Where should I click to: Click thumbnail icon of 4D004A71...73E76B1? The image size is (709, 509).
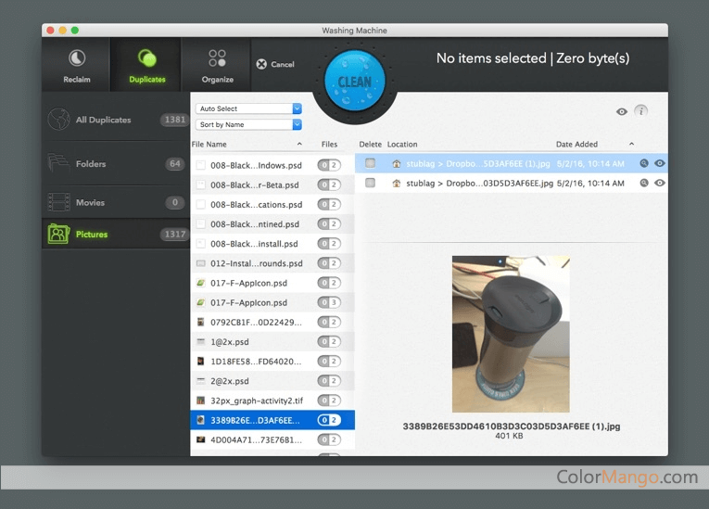(201, 439)
